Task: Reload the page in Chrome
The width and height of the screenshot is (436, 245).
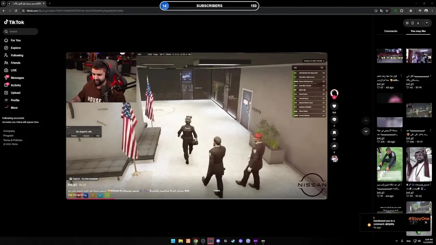Action: coord(16,11)
